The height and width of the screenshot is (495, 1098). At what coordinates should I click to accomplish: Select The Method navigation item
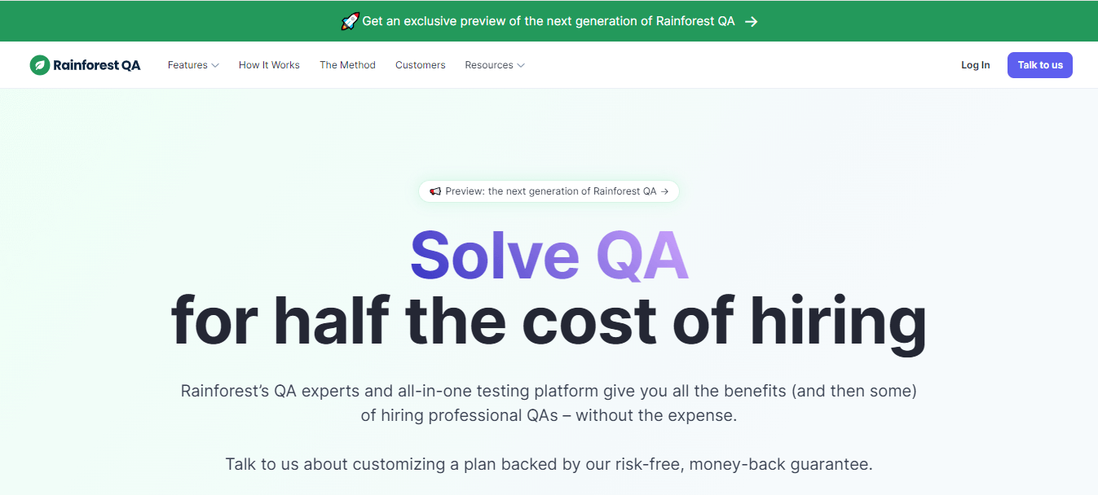[347, 64]
